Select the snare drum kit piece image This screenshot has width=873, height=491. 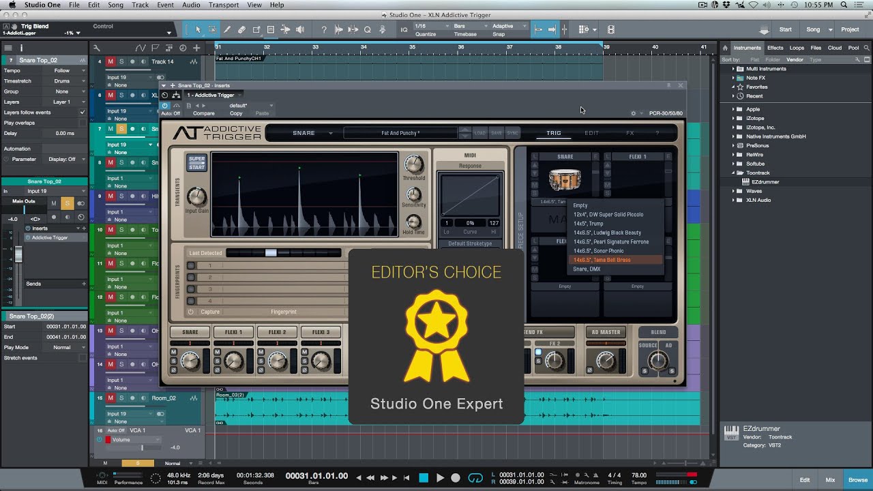pos(565,180)
